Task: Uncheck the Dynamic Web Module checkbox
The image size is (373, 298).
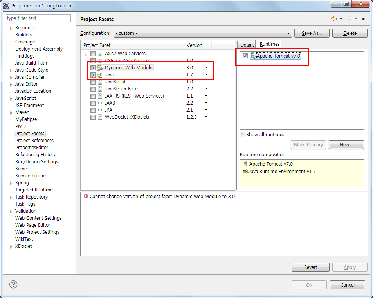Action: (93, 68)
